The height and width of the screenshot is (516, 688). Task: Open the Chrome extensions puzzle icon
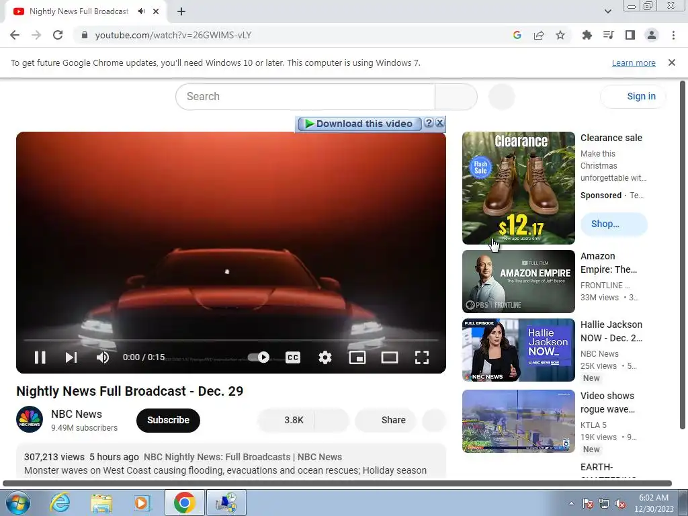(587, 35)
